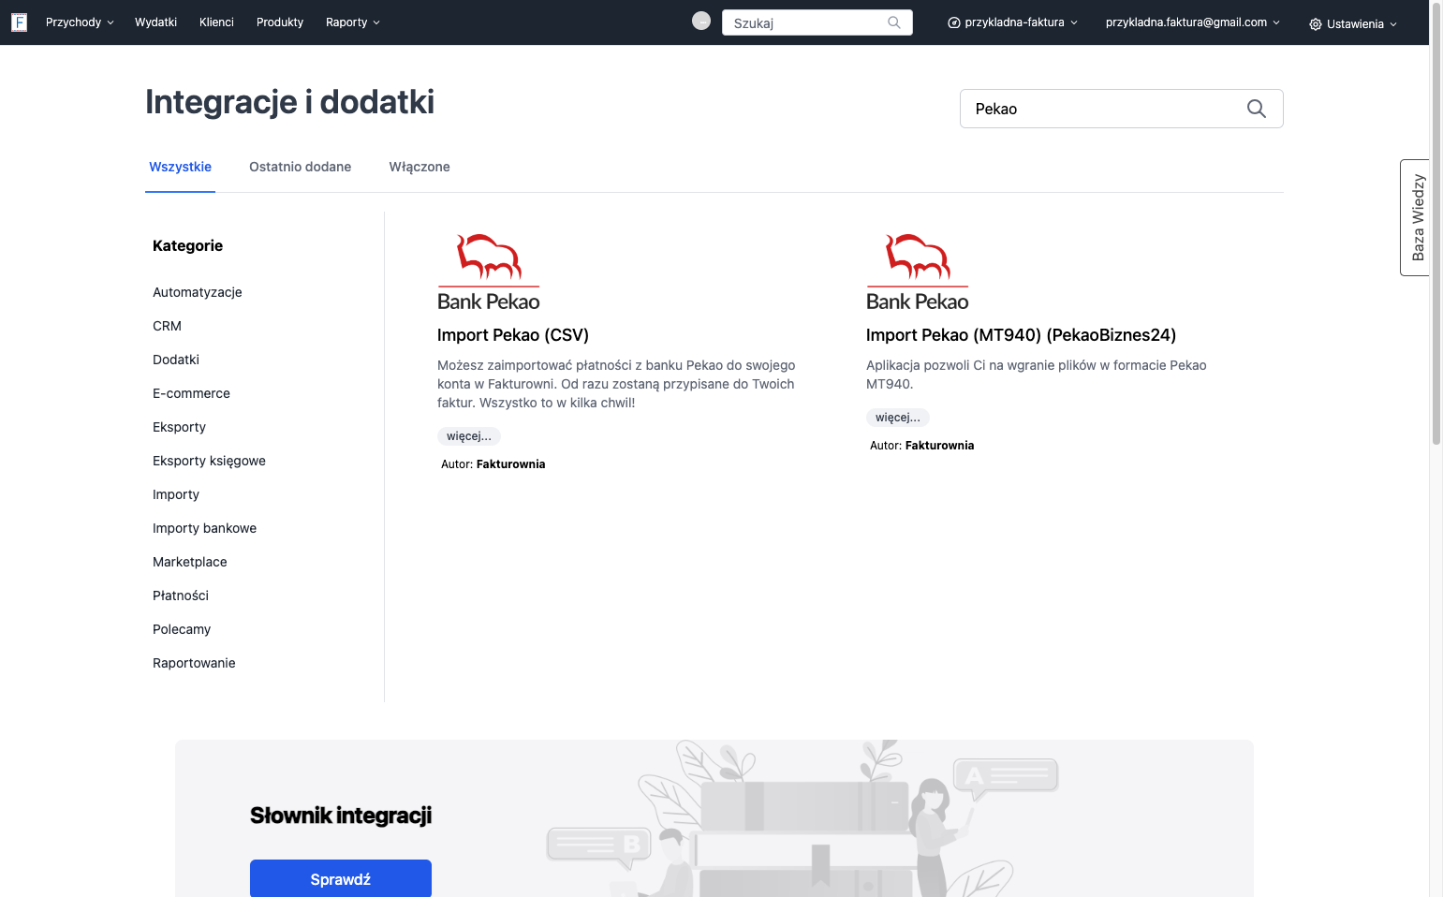Viewport: 1443px width, 897px height.
Task: Click the Sprawdź button
Action: [341, 878]
